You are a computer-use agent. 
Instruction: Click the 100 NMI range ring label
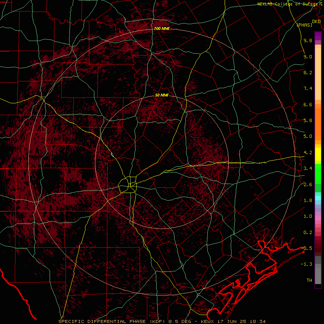162,28
